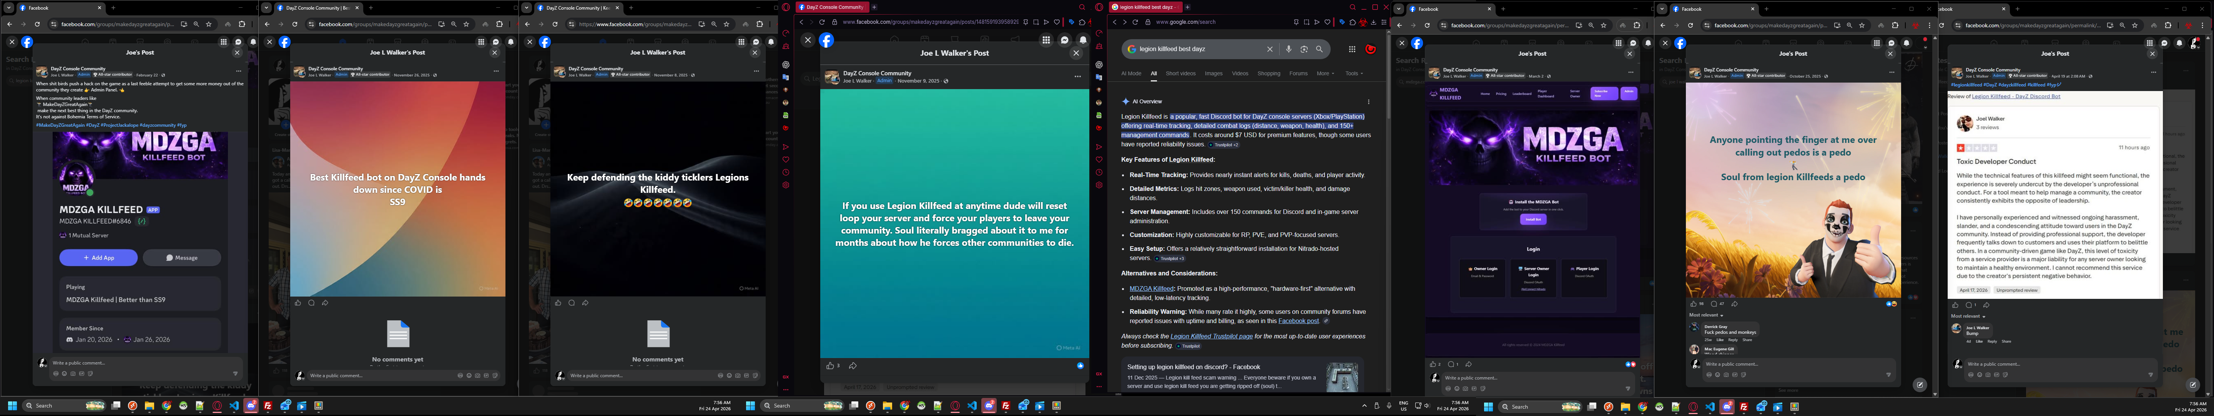2214x416 pixels.
Task: Open the Most relevant sort dropdown on the April 19 post
Action: click(1968, 316)
